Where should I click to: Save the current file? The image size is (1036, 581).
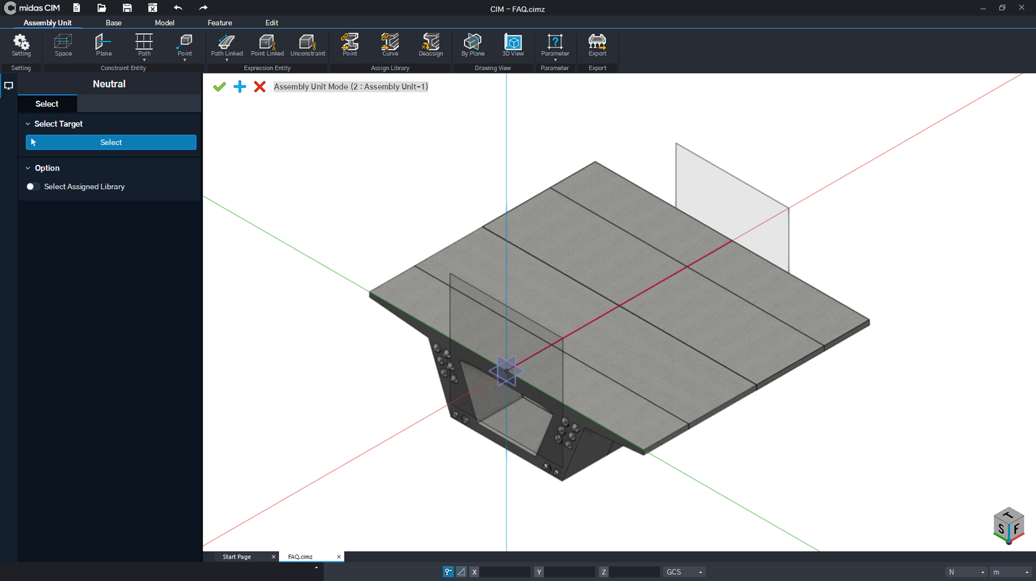pos(127,8)
